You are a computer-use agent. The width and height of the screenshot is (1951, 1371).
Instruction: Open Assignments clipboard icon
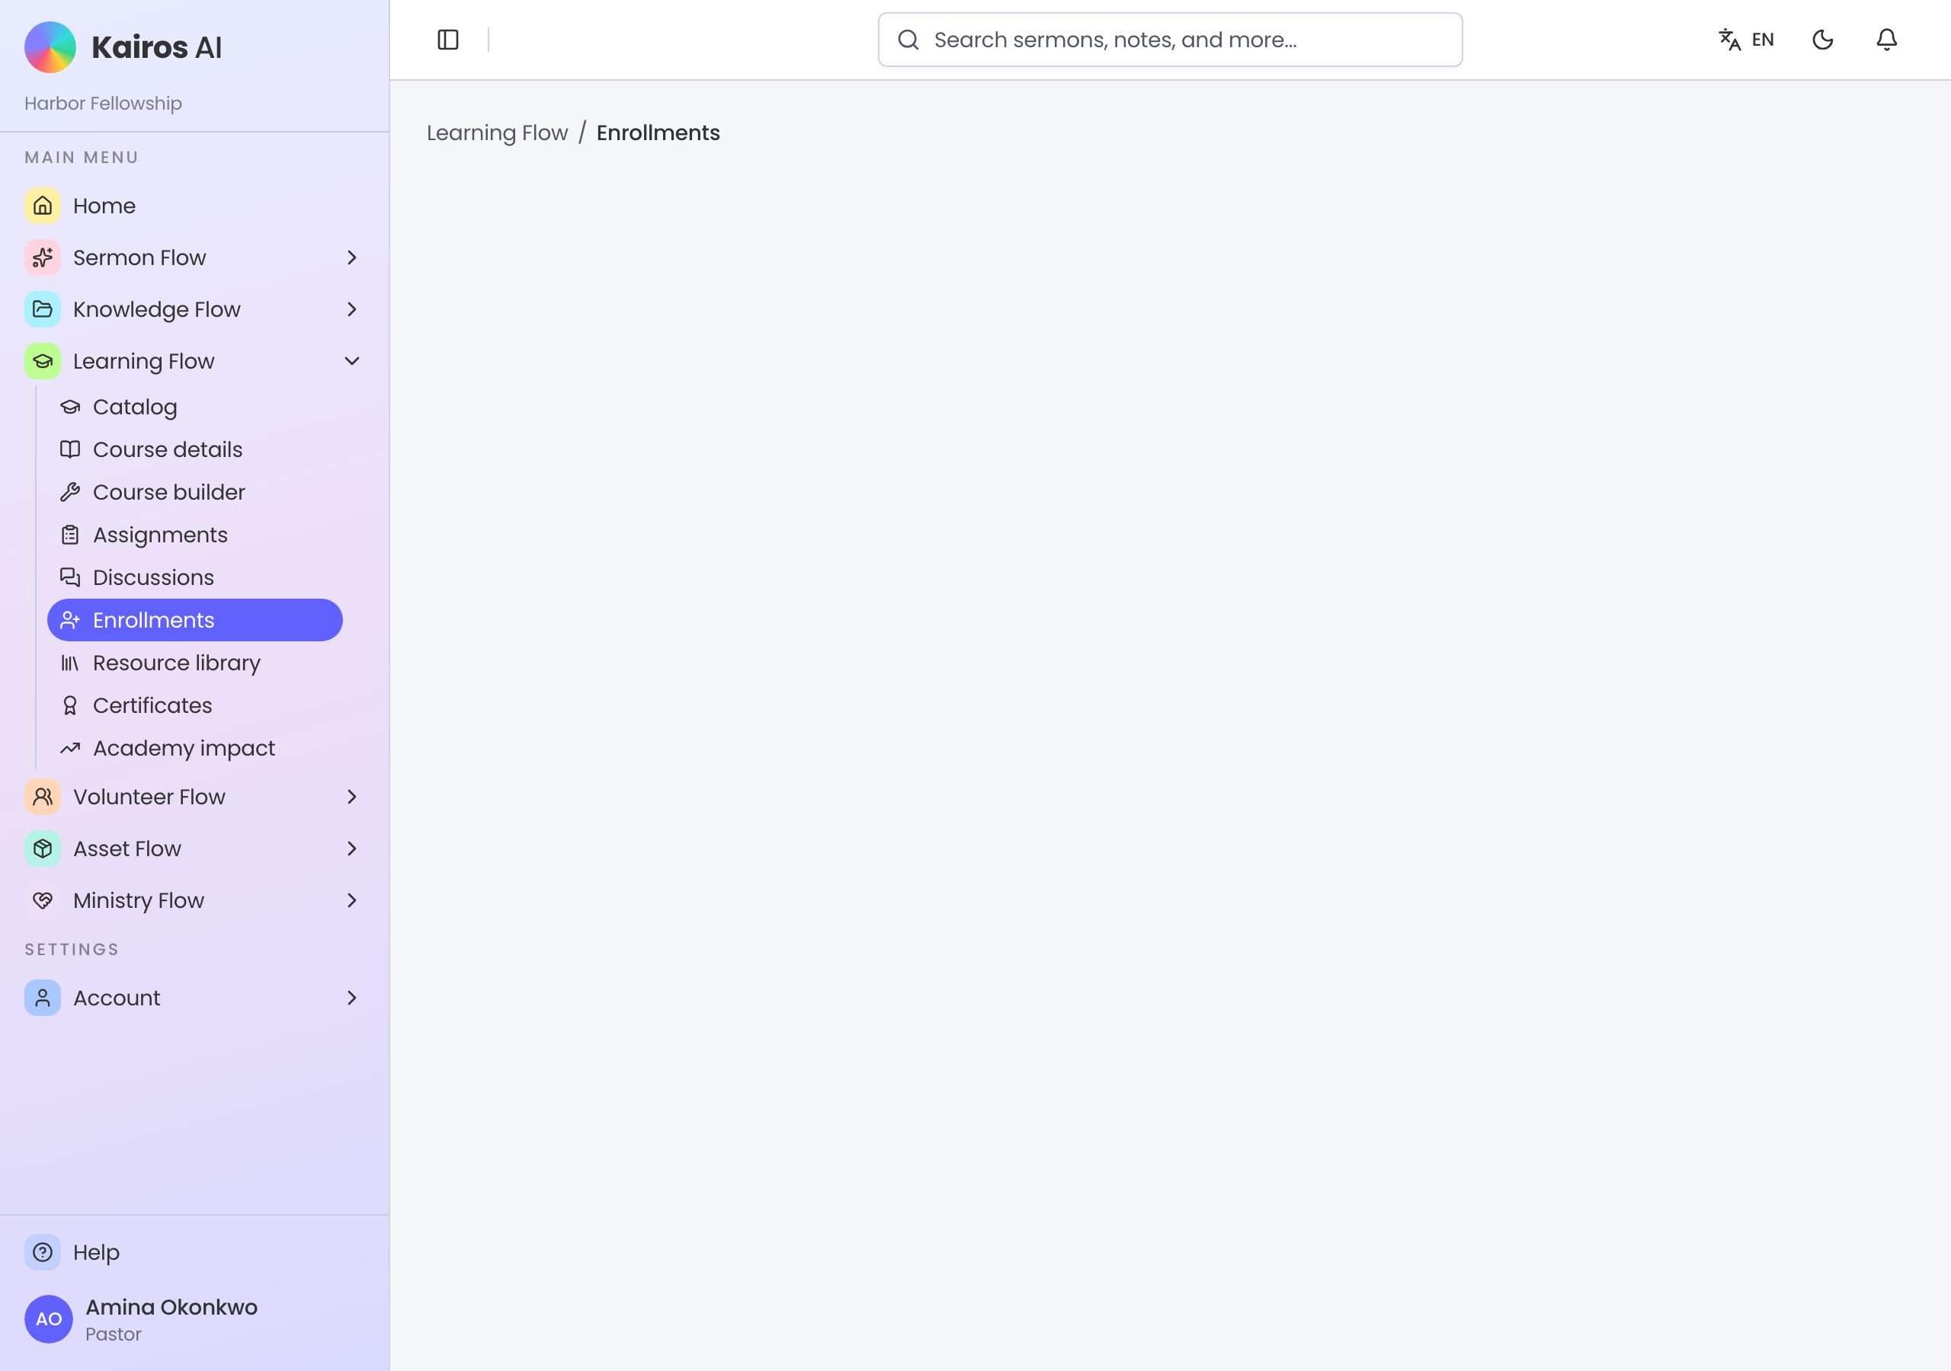pyautogui.click(x=69, y=534)
